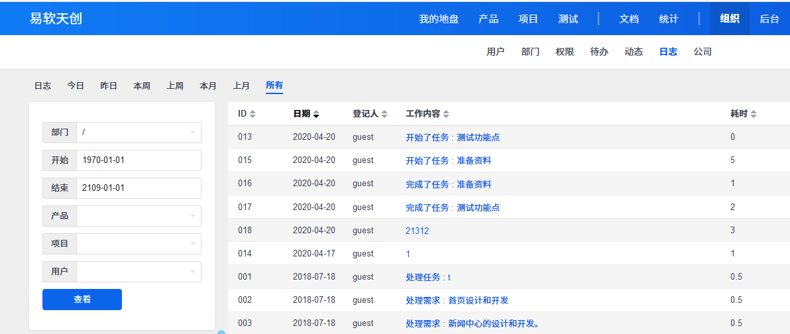
Task: Open the log entry 开始了任务 : 测试功能点
Action: pos(453,137)
